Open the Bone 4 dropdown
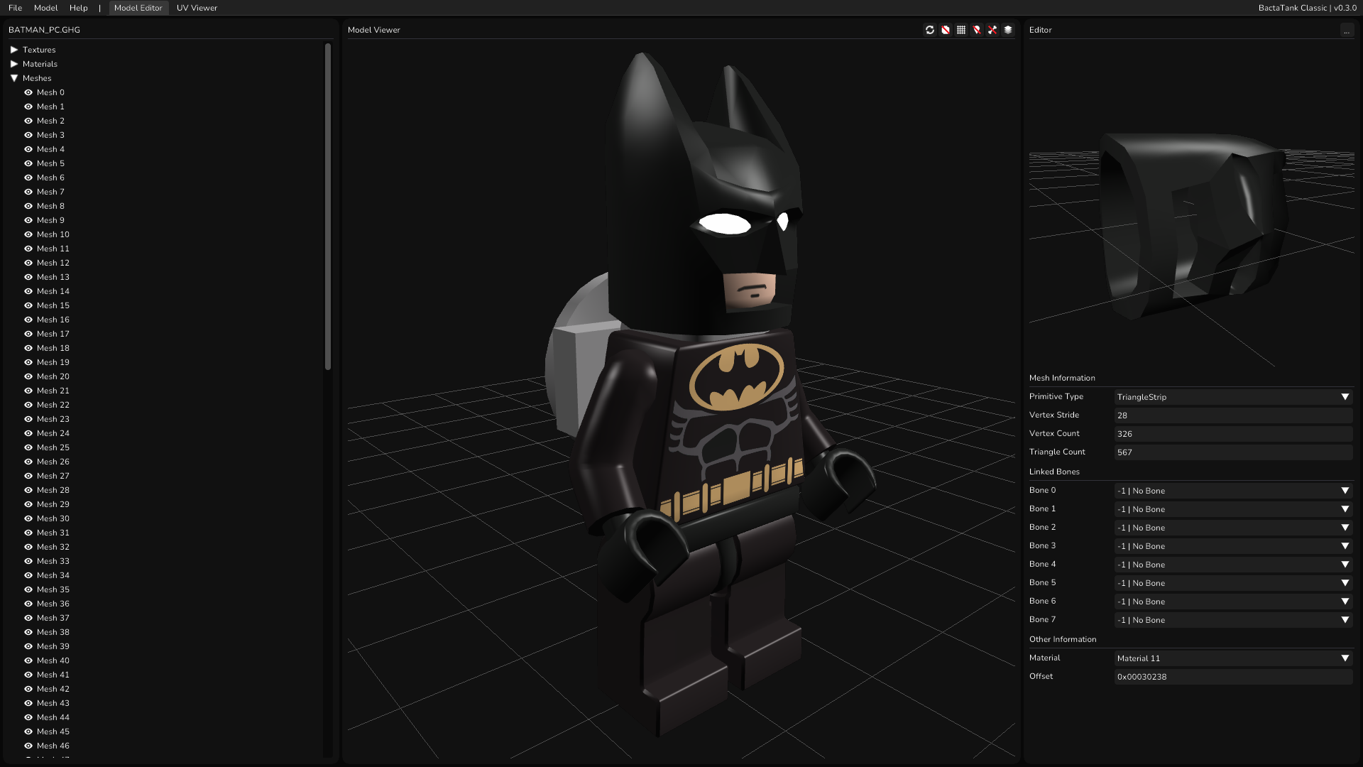Viewport: 1363px width, 767px height. click(1233, 565)
